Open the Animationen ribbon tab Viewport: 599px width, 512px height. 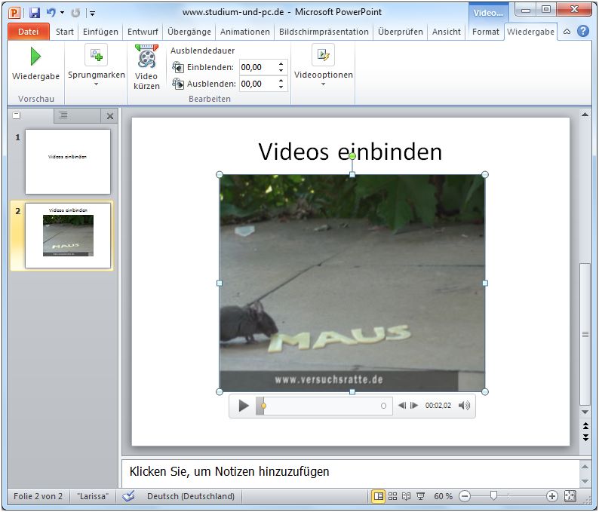pyautogui.click(x=245, y=32)
